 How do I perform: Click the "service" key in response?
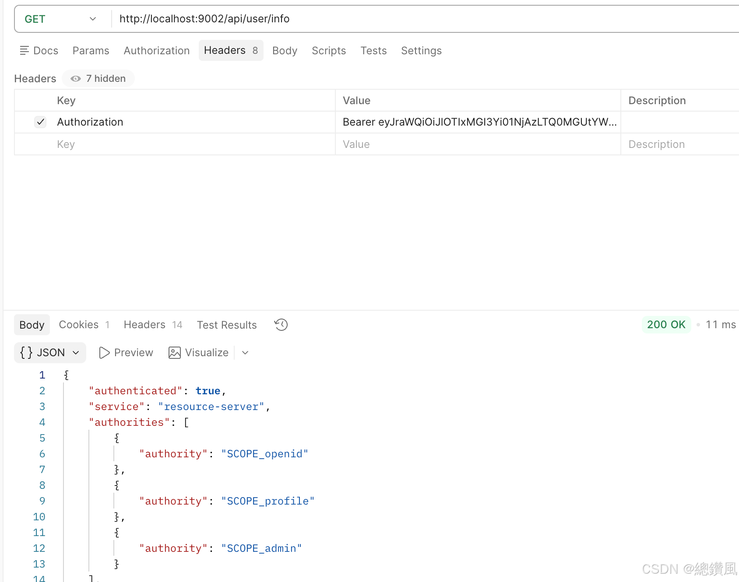tap(117, 407)
